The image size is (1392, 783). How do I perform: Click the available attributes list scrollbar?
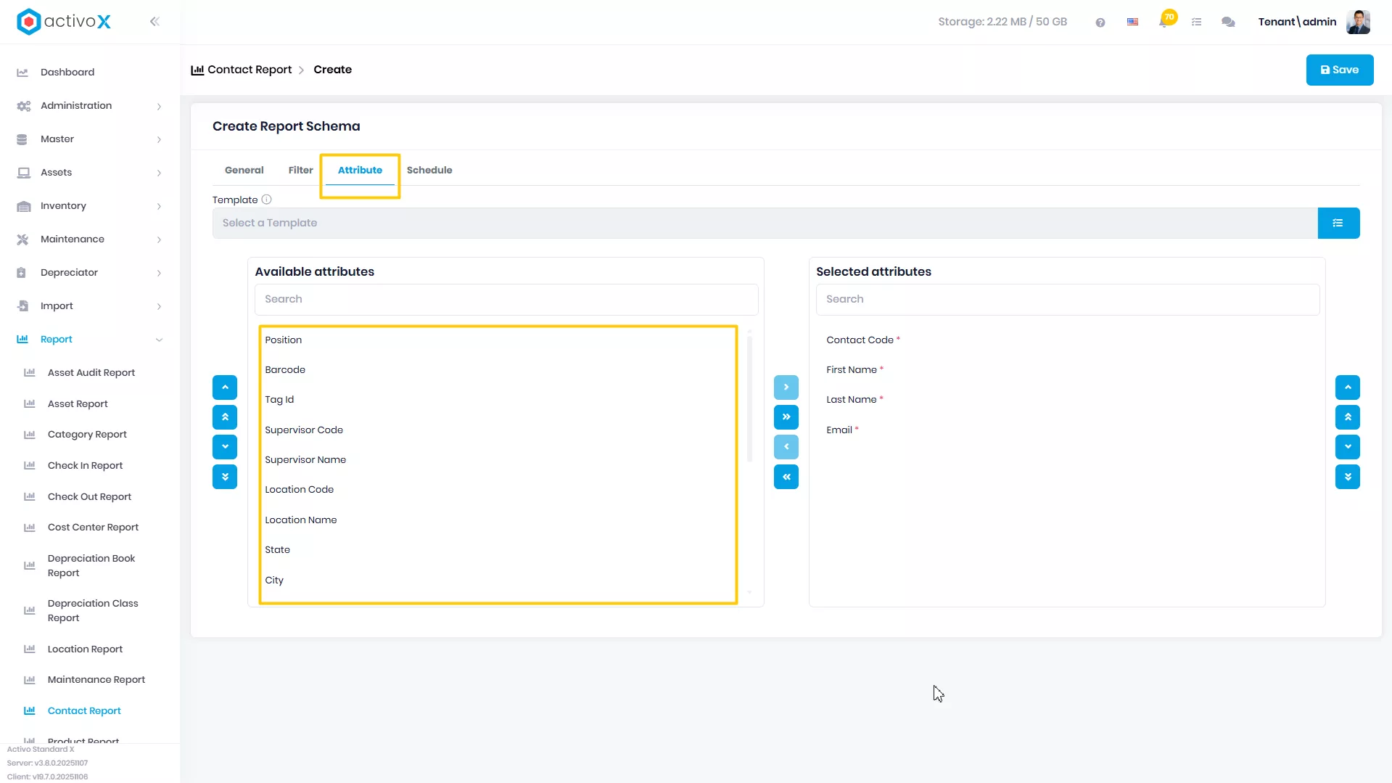point(749,398)
